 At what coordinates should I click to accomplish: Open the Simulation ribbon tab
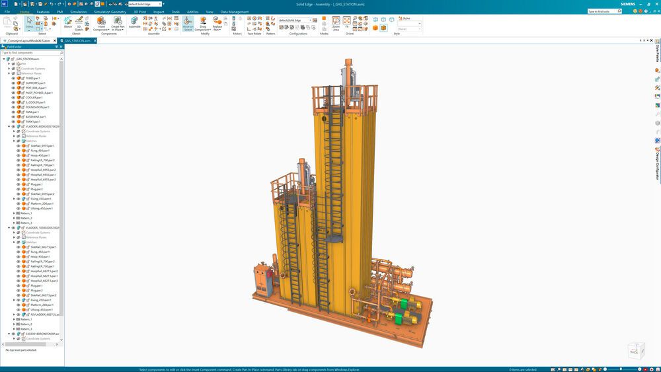(x=78, y=12)
